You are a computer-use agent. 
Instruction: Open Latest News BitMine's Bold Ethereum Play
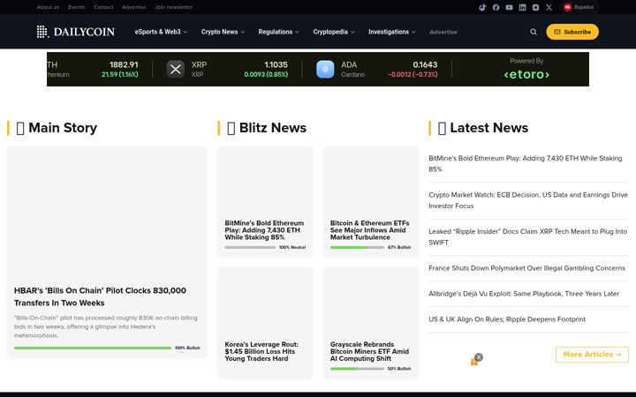point(526,164)
